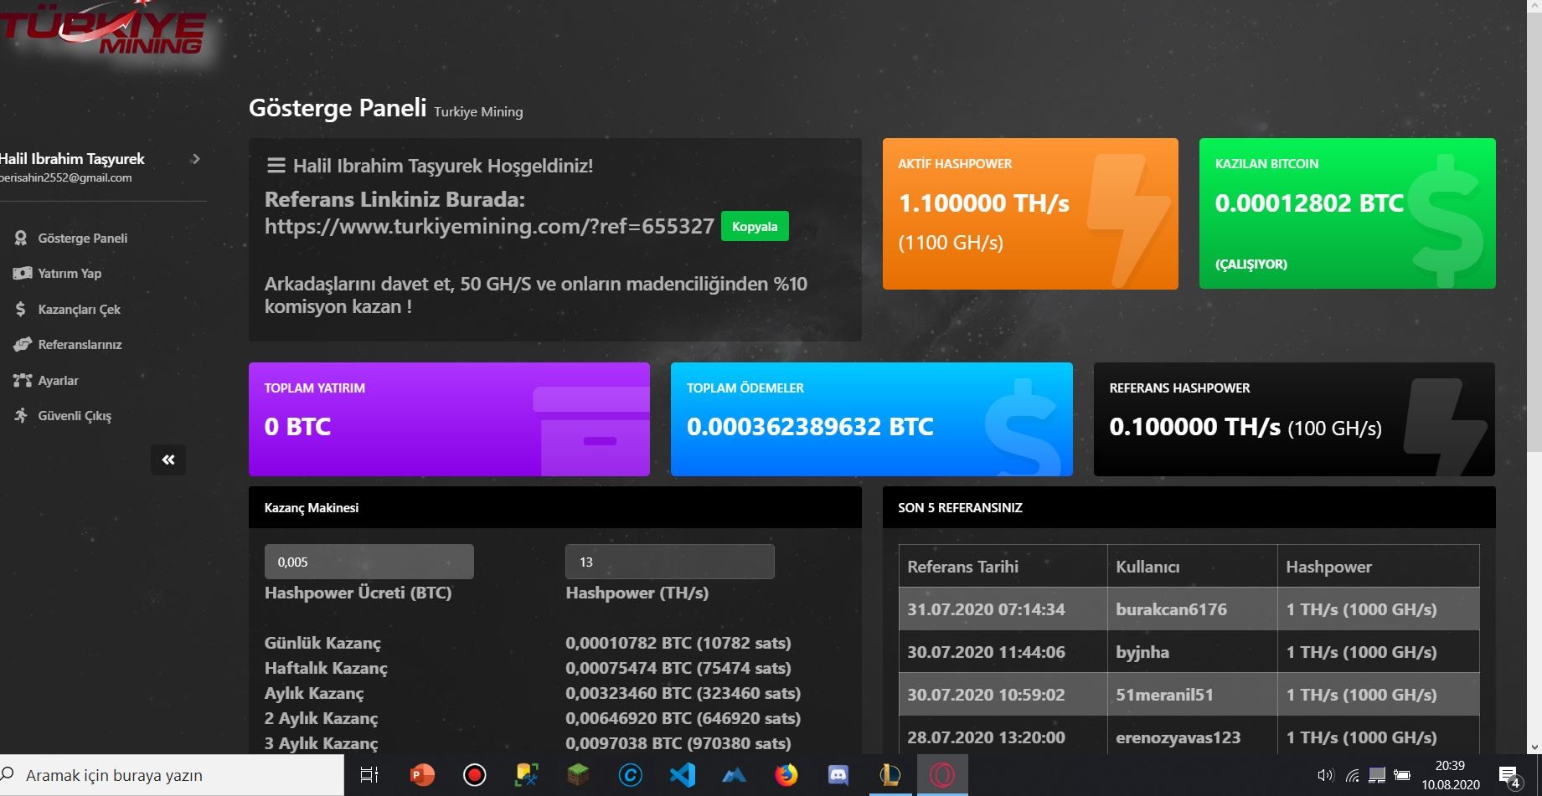
Task: Click user erenozyavas123 in referrals table
Action: point(1178,737)
